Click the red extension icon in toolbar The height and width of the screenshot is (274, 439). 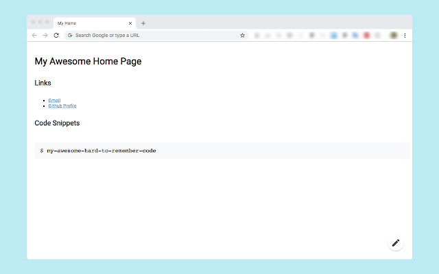[366, 35]
